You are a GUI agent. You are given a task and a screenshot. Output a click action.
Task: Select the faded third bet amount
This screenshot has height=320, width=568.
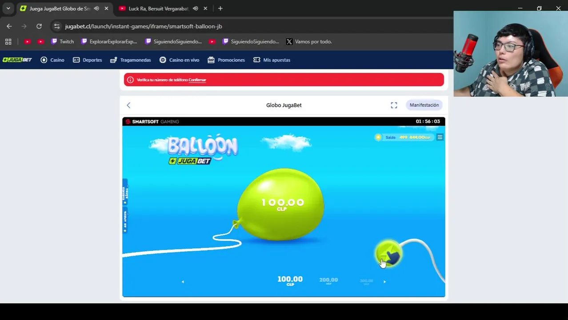[366, 281]
